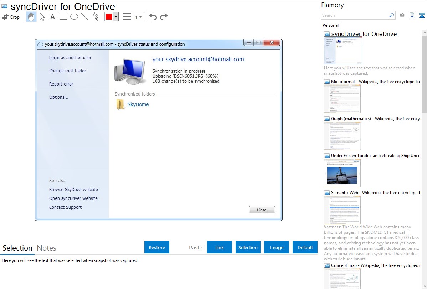Switch to the Personal tab
The image size is (427, 289).
coord(331,25)
